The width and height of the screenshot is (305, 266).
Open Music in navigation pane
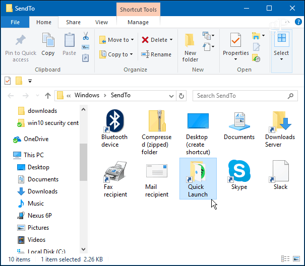click(31, 204)
